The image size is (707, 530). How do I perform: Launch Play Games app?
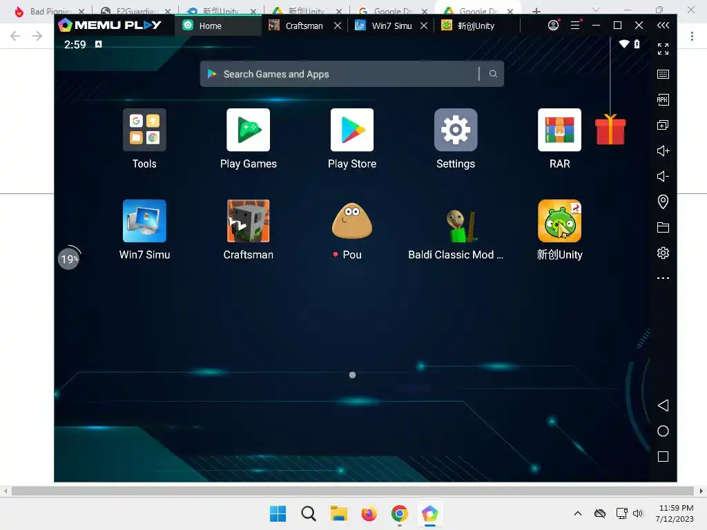coord(248,130)
